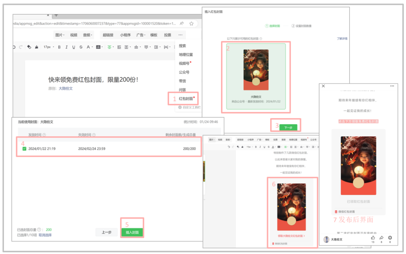Open the 音频 dropdown in the top-left editor
406x254 pixels.
[x=88, y=35]
